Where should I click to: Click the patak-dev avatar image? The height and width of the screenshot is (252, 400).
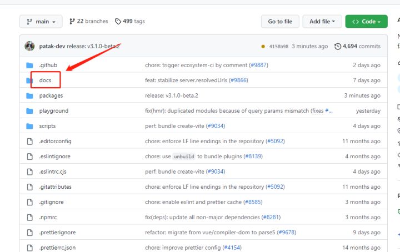(29, 46)
